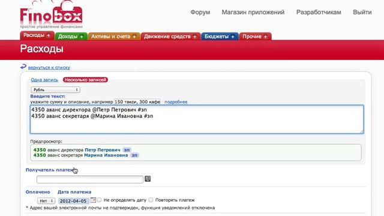Toggle Не определять дату checkbox
This screenshot has height=216, width=384.
tap(99, 200)
